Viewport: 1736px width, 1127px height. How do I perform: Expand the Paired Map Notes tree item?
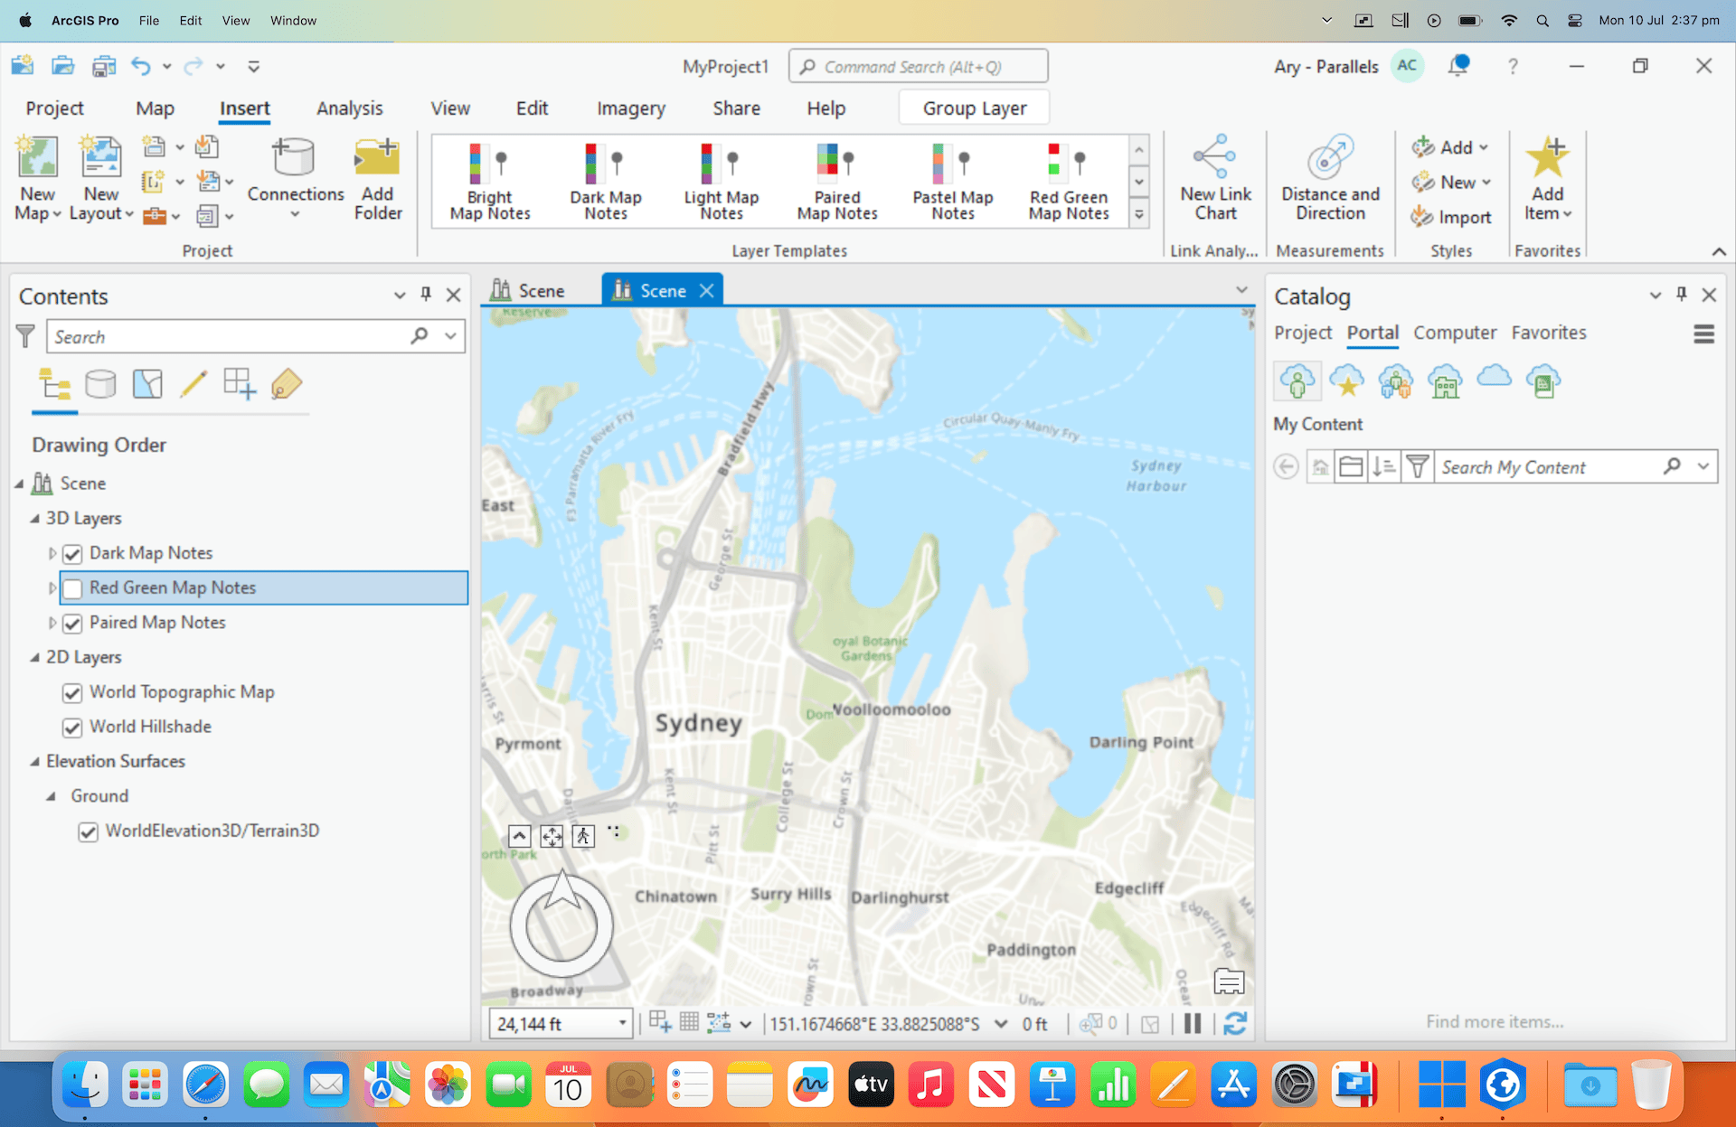tap(52, 623)
